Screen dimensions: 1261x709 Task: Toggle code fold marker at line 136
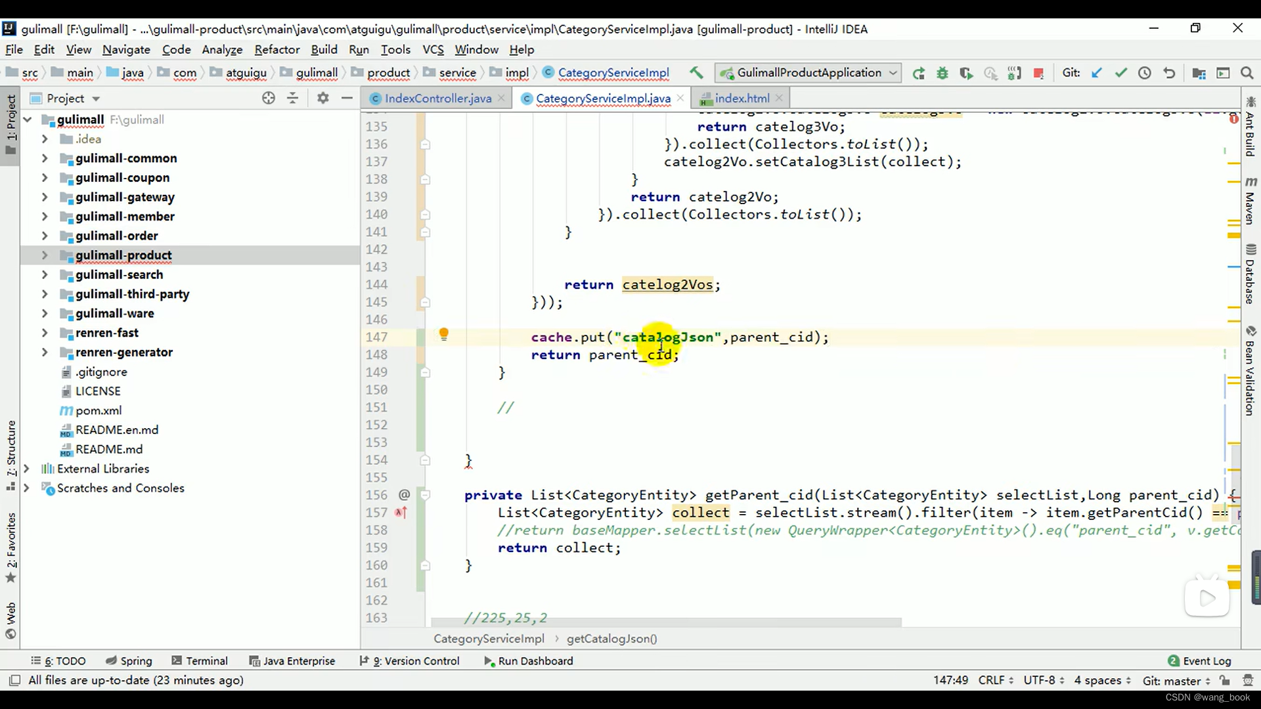pos(425,144)
